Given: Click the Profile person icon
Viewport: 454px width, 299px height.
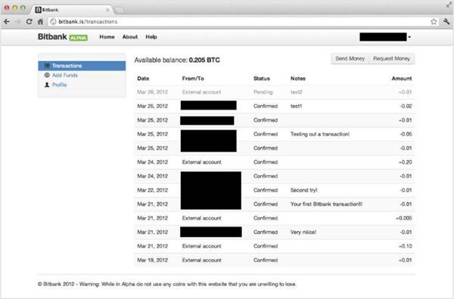Looking at the screenshot, I should point(47,85).
